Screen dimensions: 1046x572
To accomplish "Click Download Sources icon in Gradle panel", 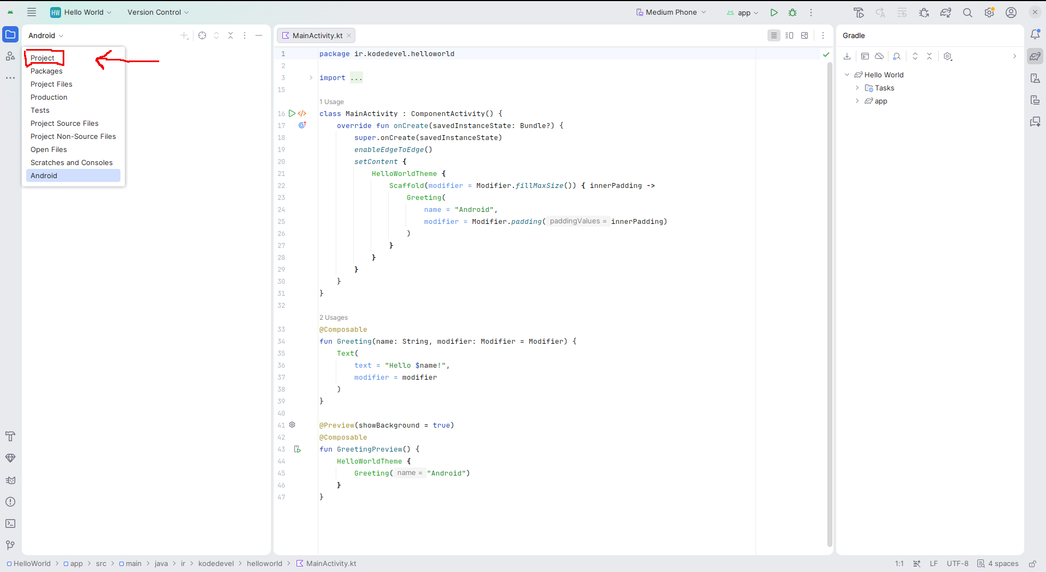I will [847, 56].
